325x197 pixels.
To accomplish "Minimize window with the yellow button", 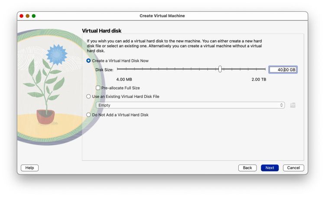I will click(28, 16).
